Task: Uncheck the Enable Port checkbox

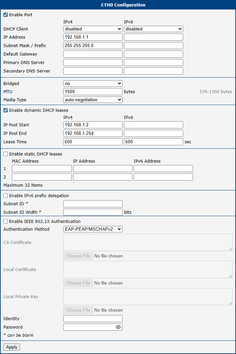Action: click(6, 15)
